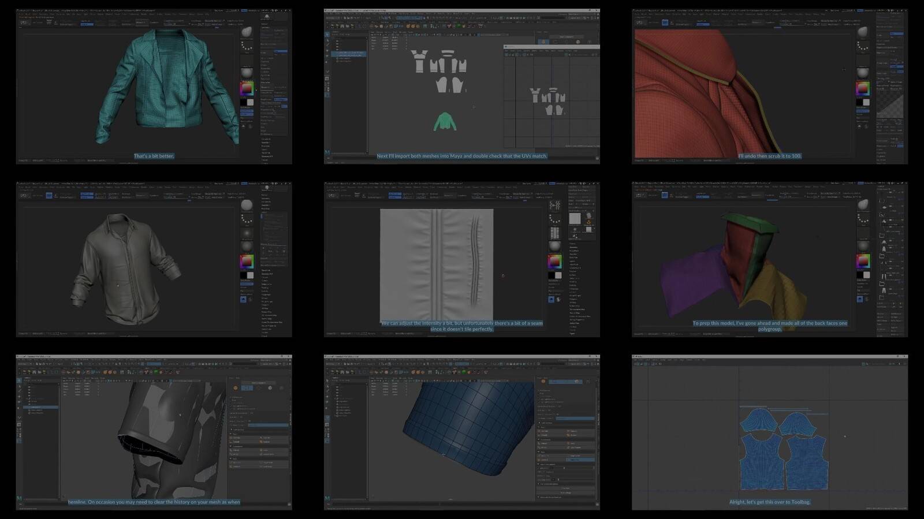Click the caption about adjusting the intensity
The height and width of the screenshot is (519, 924).
click(462, 326)
